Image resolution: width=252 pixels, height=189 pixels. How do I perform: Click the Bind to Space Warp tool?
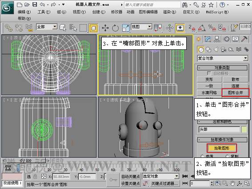click(29, 28)
